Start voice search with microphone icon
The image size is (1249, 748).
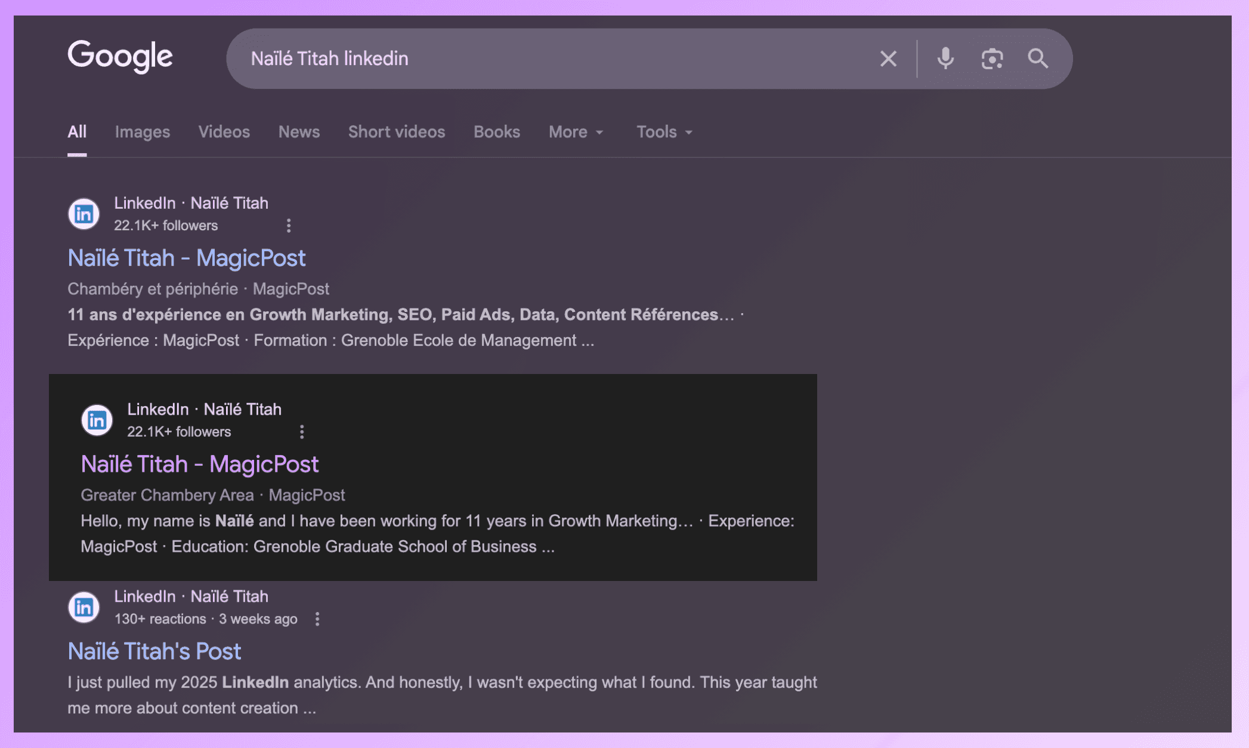point(945,58)
